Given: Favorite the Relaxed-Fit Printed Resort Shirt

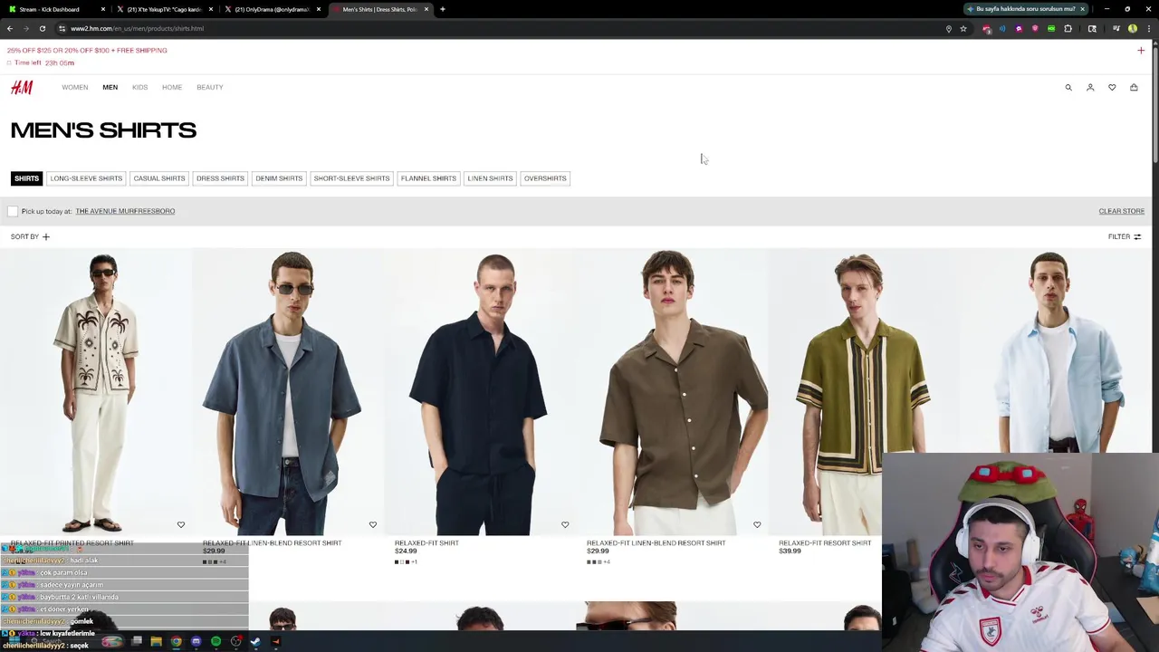Looking at the screenshot, I should pos(181,525).
